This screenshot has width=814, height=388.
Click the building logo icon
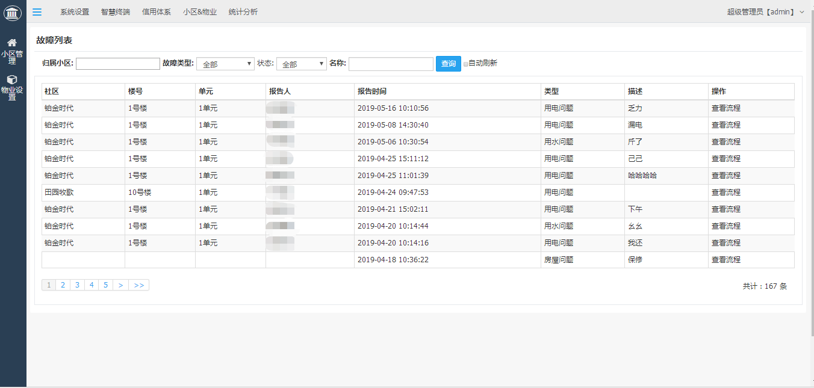(12, 11)
